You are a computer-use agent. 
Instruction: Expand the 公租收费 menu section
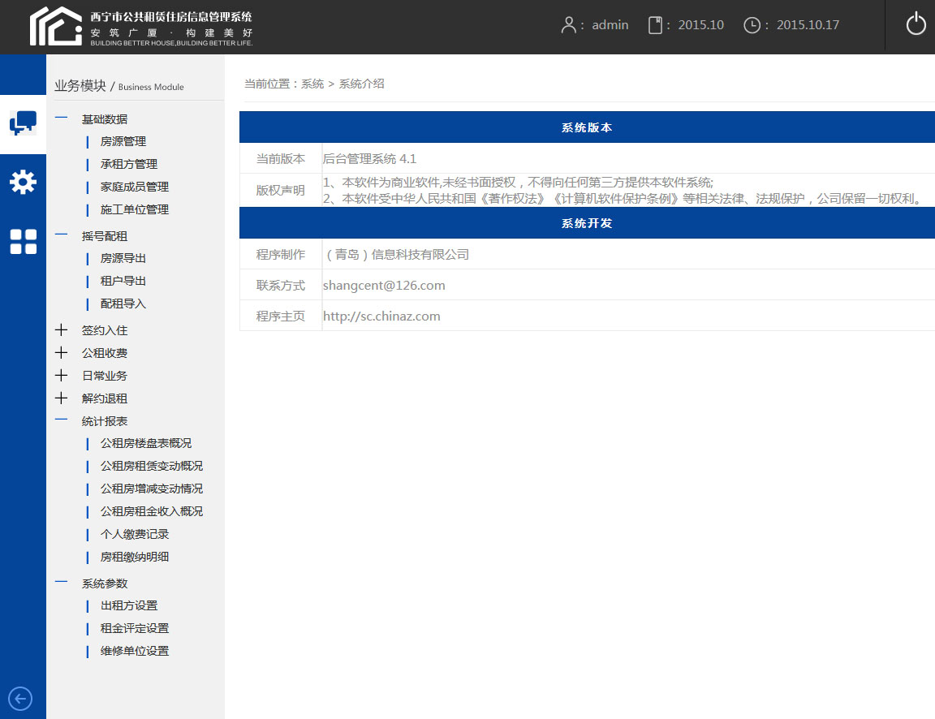click(104, 352)
